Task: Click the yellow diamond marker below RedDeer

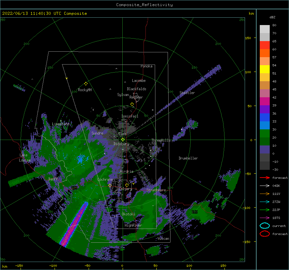Action: pos(132,104)
